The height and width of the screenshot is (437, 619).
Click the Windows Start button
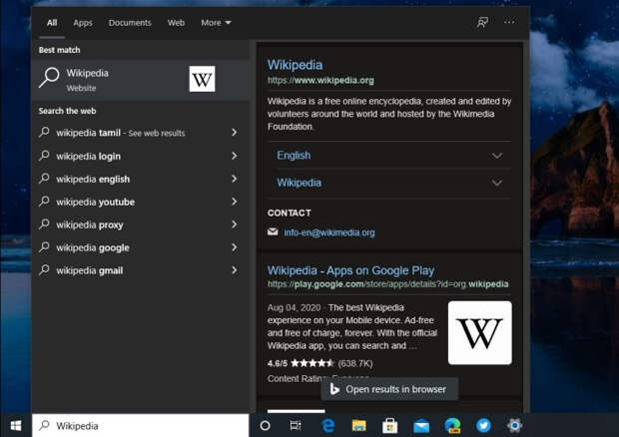coord(15,425)
